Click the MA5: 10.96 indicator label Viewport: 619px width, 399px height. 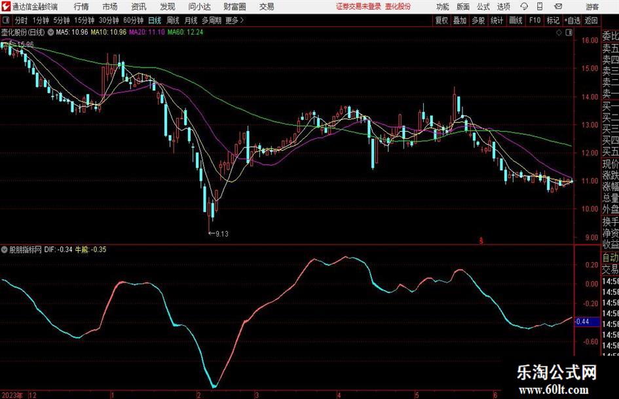[72, 32]
